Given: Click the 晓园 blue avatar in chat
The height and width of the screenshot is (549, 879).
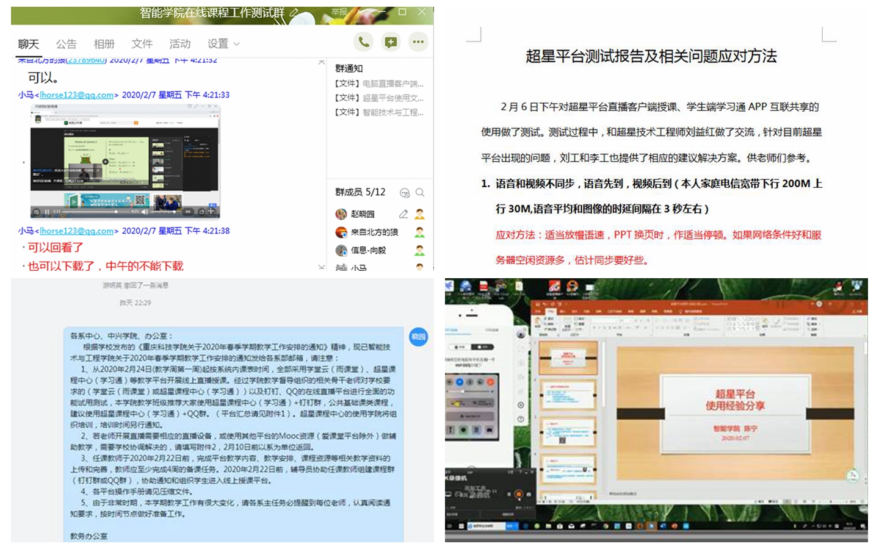Looking at the screenshot, I should tap(418, 337).
